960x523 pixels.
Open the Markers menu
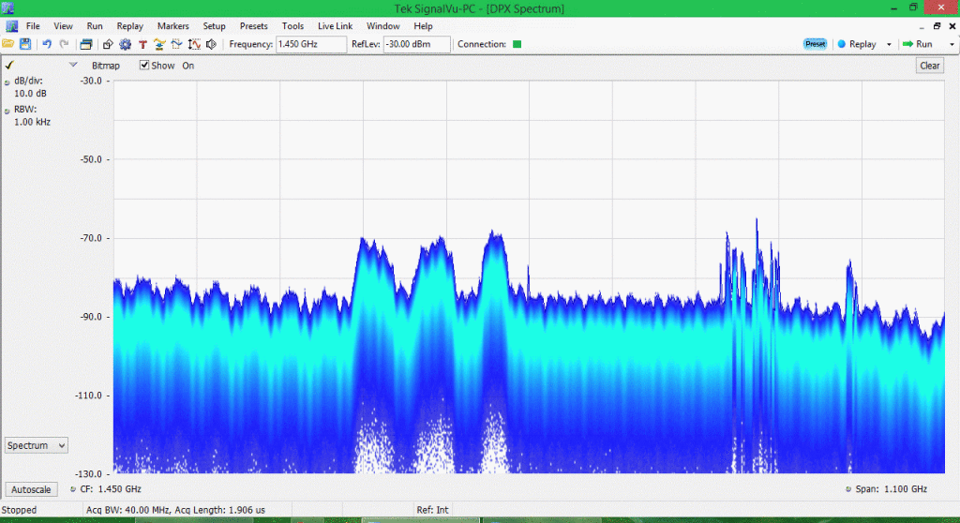point(173,26)
